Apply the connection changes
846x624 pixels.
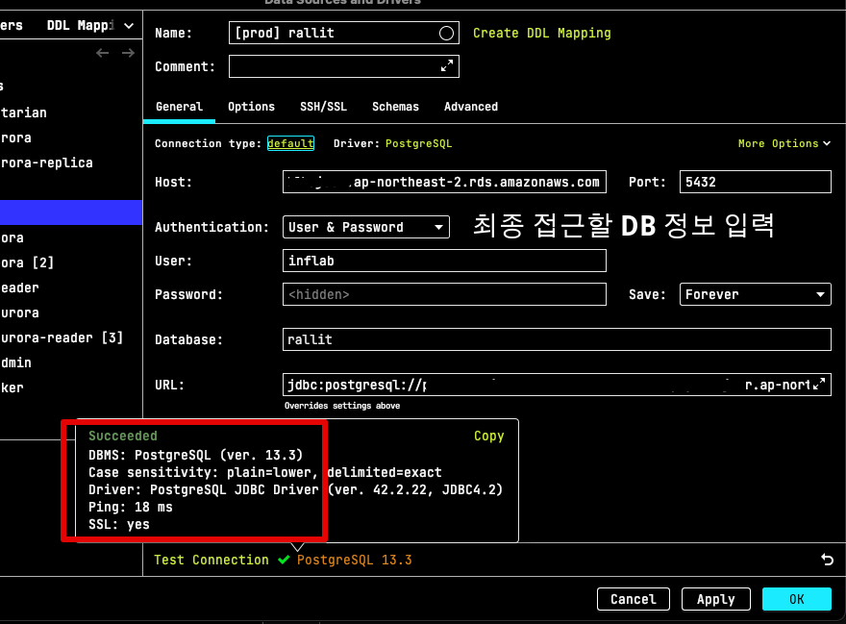point(715,599)
